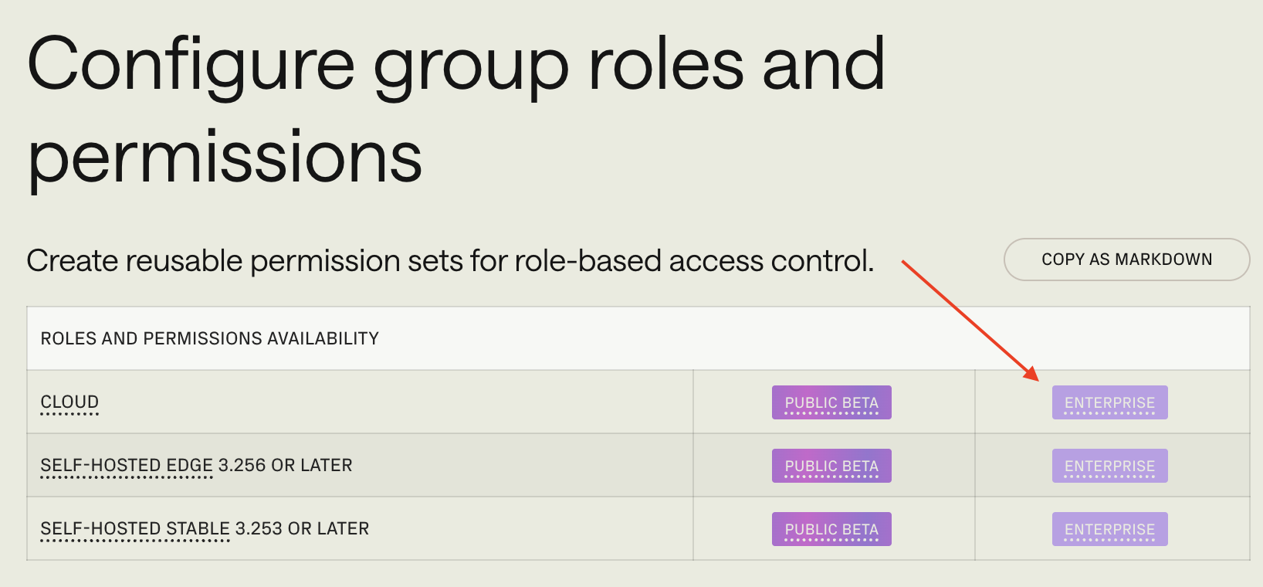Click the Copy as Markdown button

point(1126,260)
